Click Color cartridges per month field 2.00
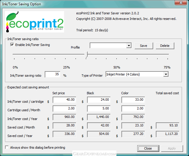189x156 pixels. click(133, 109)
